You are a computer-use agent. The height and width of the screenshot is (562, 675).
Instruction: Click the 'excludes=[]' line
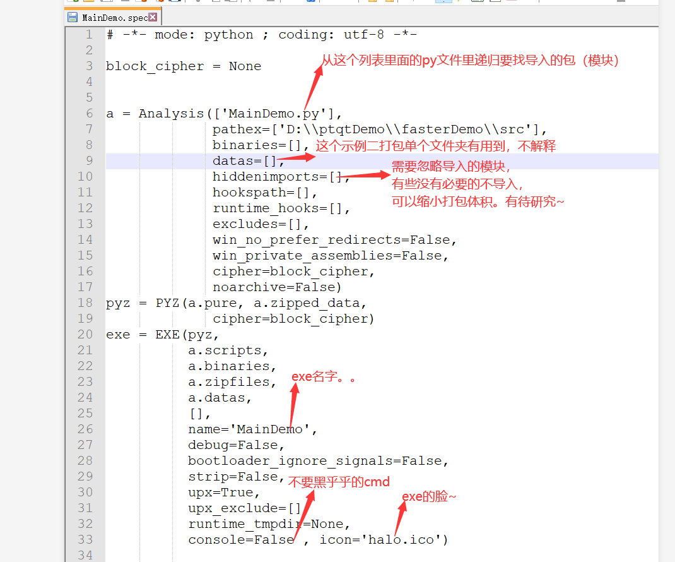(x=261, y=225)
